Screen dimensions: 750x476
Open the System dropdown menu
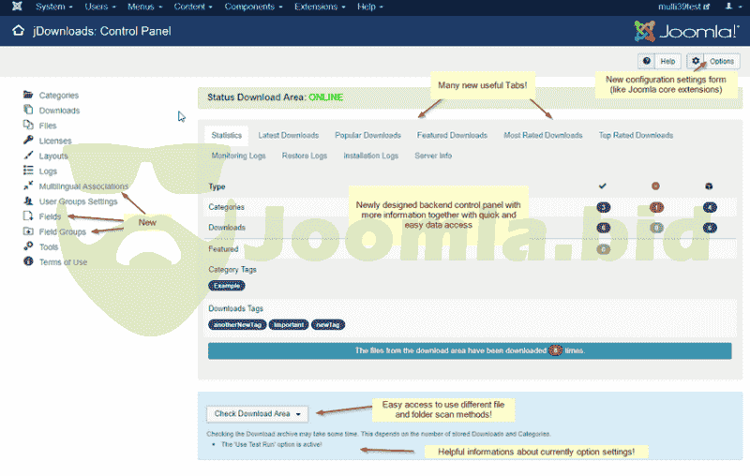[x=54, y=7]
